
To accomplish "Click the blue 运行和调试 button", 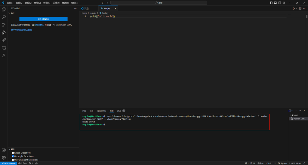I will pyautogui.click(x=43, y=19).
